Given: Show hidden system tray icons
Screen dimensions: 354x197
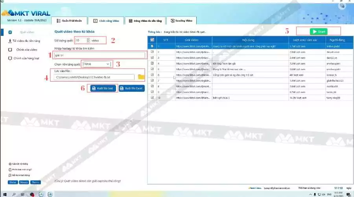Looking at the screenshot, I should point(310,195).
